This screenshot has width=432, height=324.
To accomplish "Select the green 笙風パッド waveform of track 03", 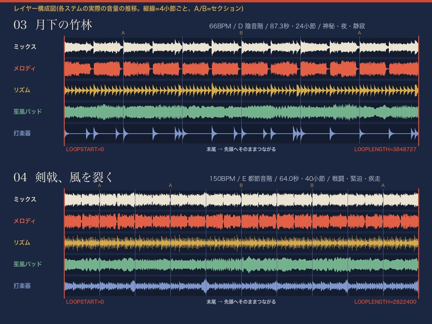I will tap(241, 112).
